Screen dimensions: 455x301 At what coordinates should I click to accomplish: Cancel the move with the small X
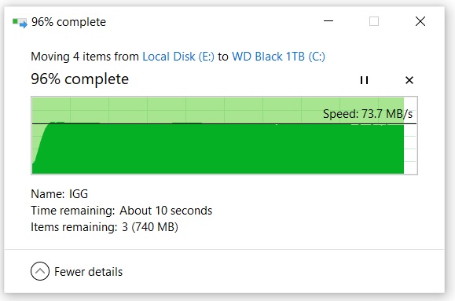point(409,80)
